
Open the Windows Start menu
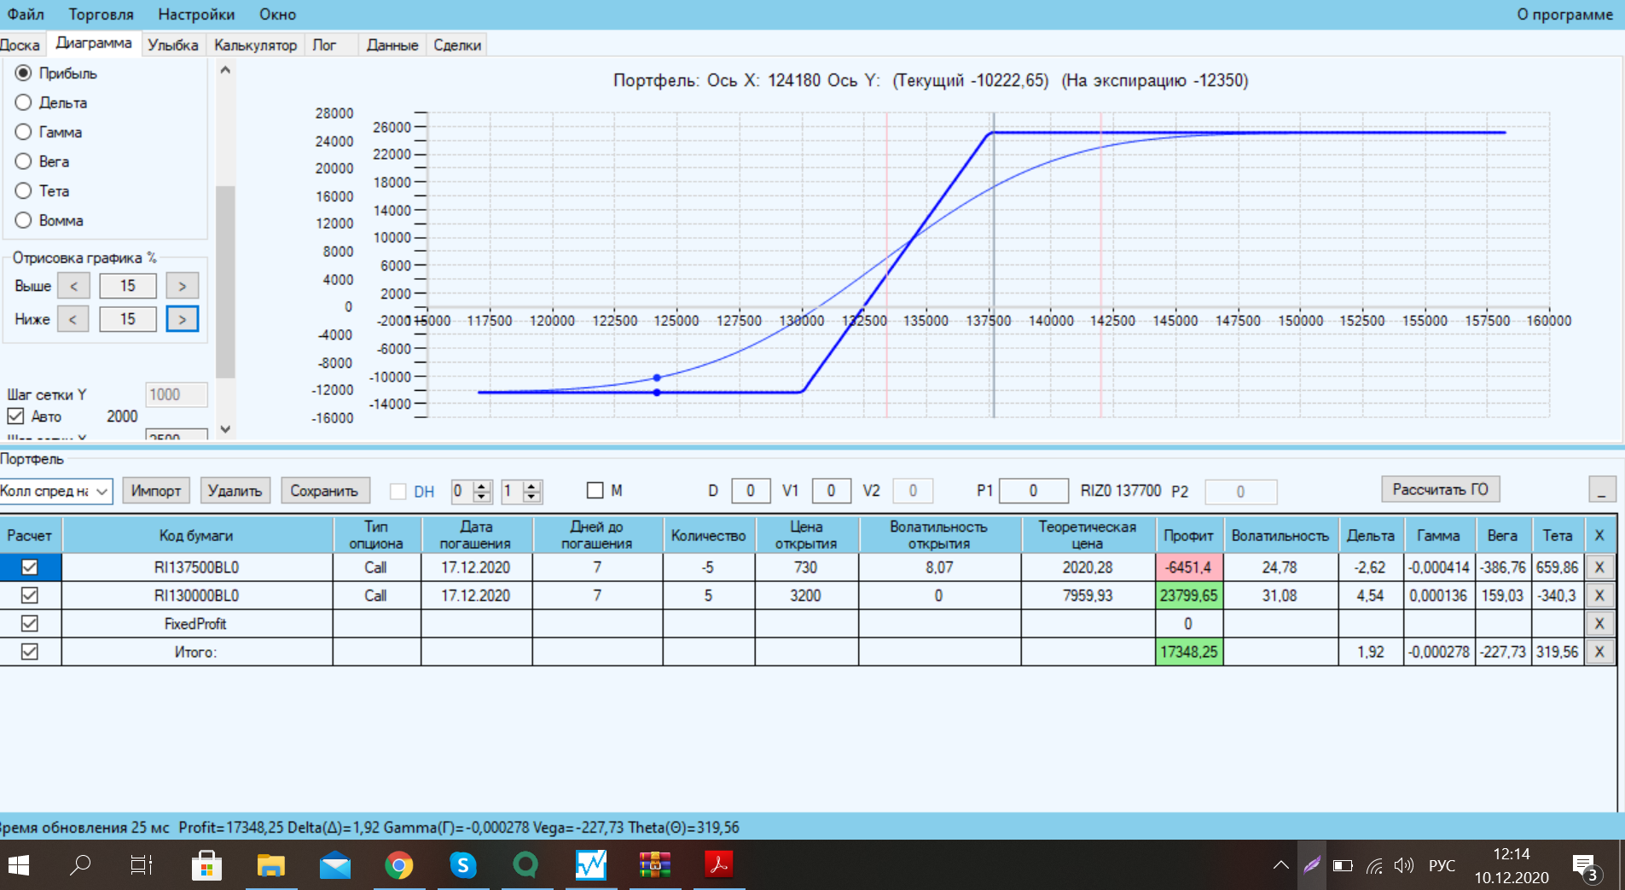18,865
